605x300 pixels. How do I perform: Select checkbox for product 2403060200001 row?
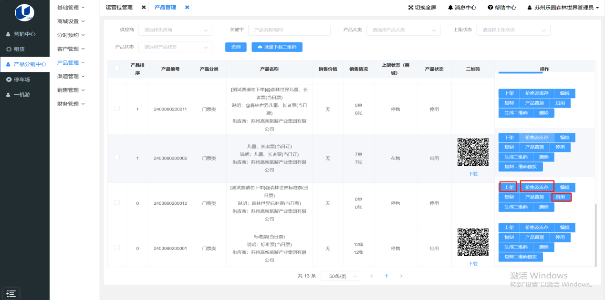tap(117, 248)
